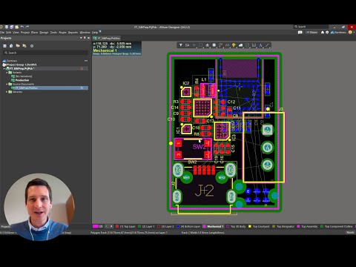Click the top-right title bar search box

[311, 27]
